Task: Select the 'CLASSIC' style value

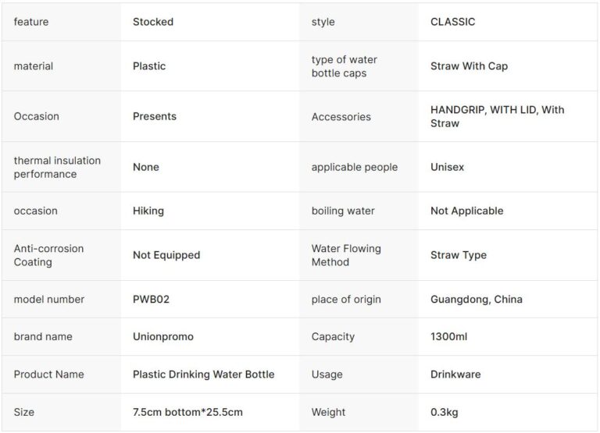Action: pos(452,22)
